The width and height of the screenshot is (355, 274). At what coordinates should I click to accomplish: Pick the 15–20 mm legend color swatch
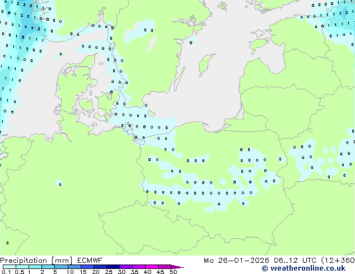tap(87, 267)
